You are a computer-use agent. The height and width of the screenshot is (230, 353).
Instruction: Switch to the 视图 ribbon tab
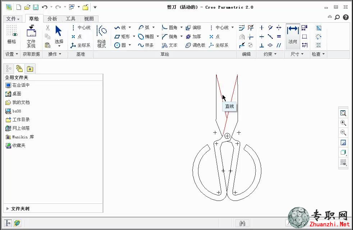[89, 19]
